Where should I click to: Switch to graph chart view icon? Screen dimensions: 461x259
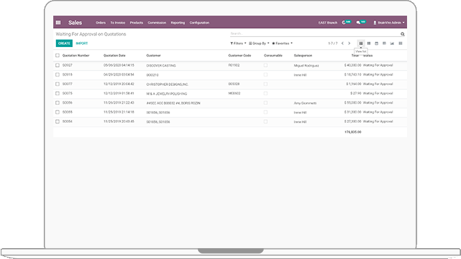pyautogui.click(x=392, y=44)
